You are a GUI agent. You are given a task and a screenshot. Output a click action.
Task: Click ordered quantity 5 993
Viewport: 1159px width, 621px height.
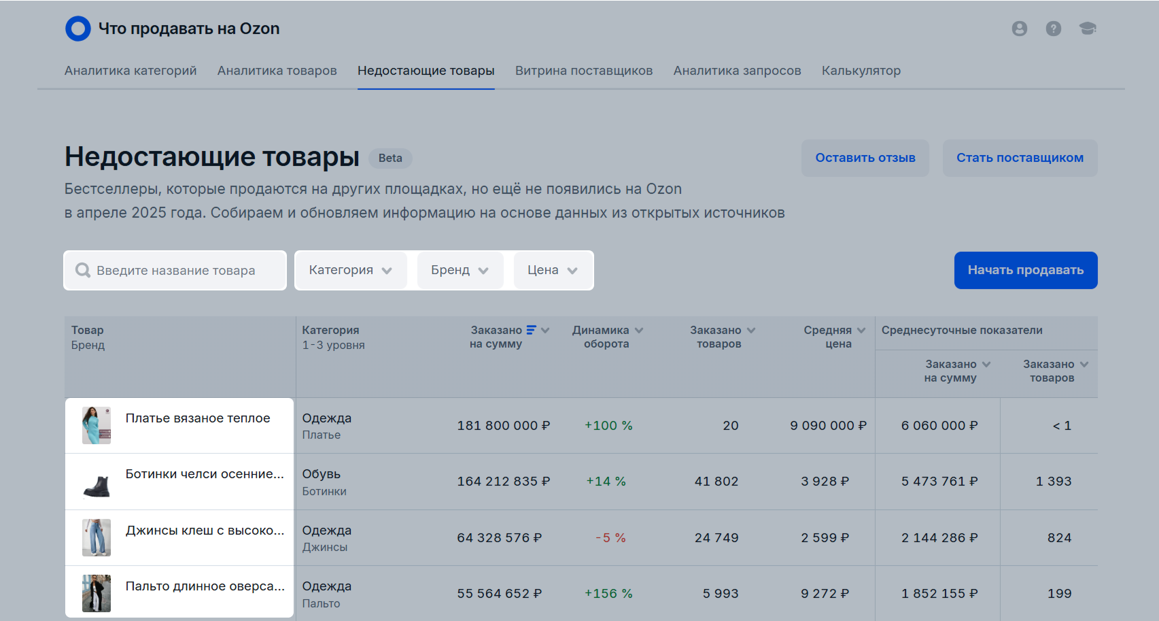click(721, 594)
